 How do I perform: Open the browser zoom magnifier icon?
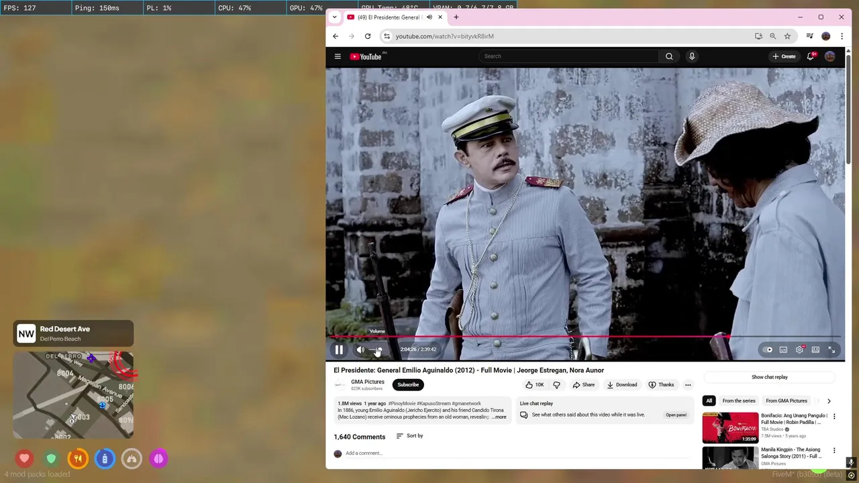773,36
